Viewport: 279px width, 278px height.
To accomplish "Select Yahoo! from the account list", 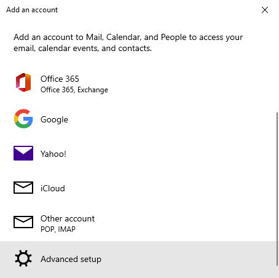I will click(138, 153).
